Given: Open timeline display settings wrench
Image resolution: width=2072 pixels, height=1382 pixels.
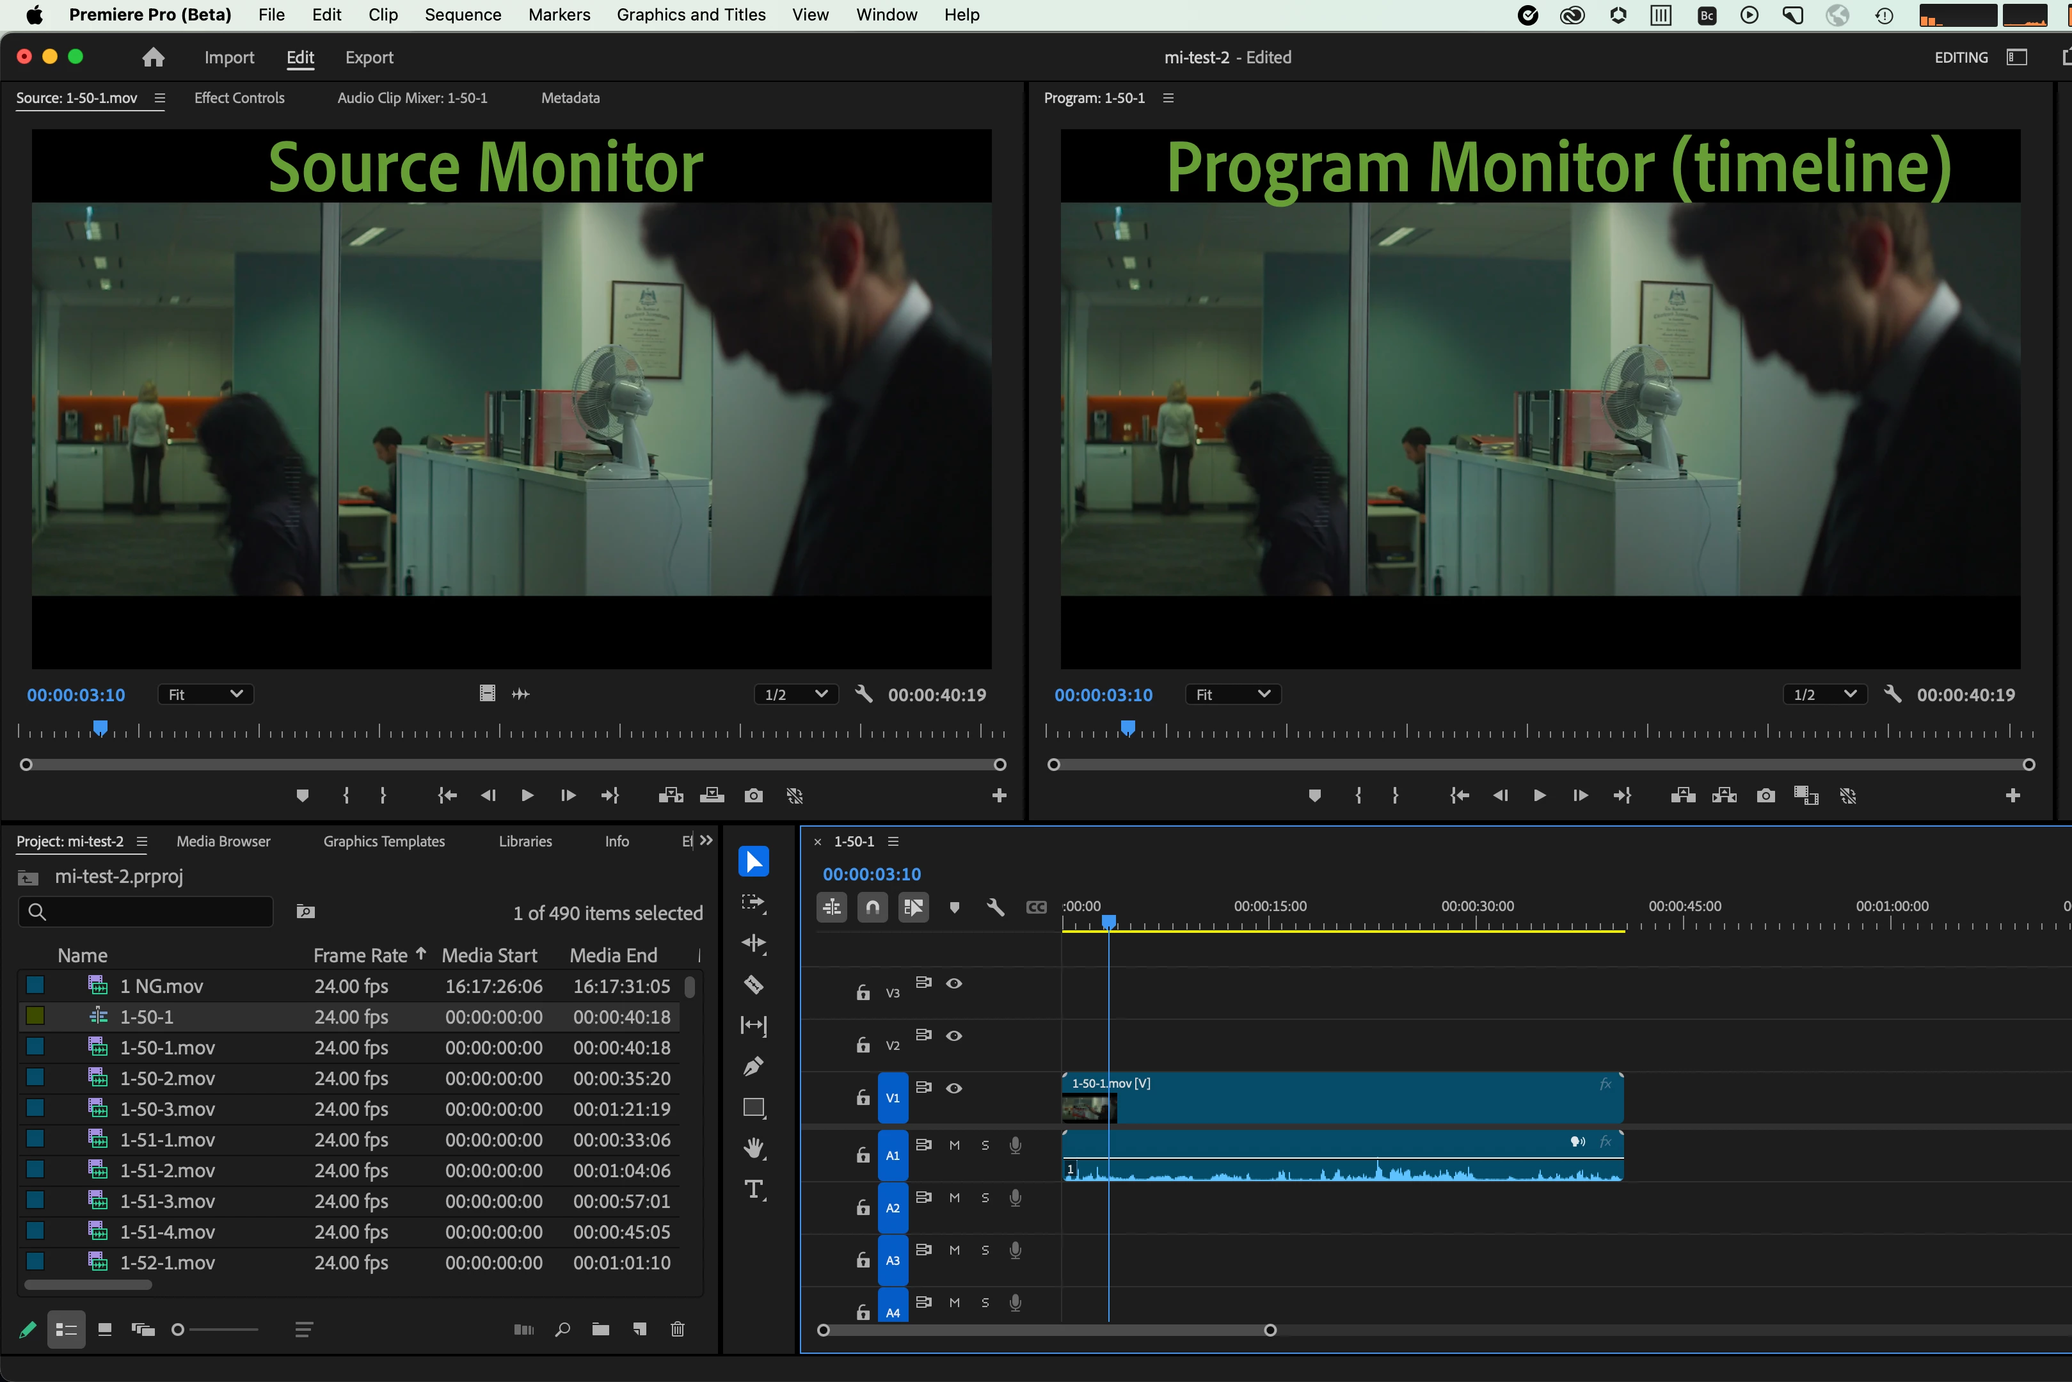Looking at the screenshot, I should point(996,907).
